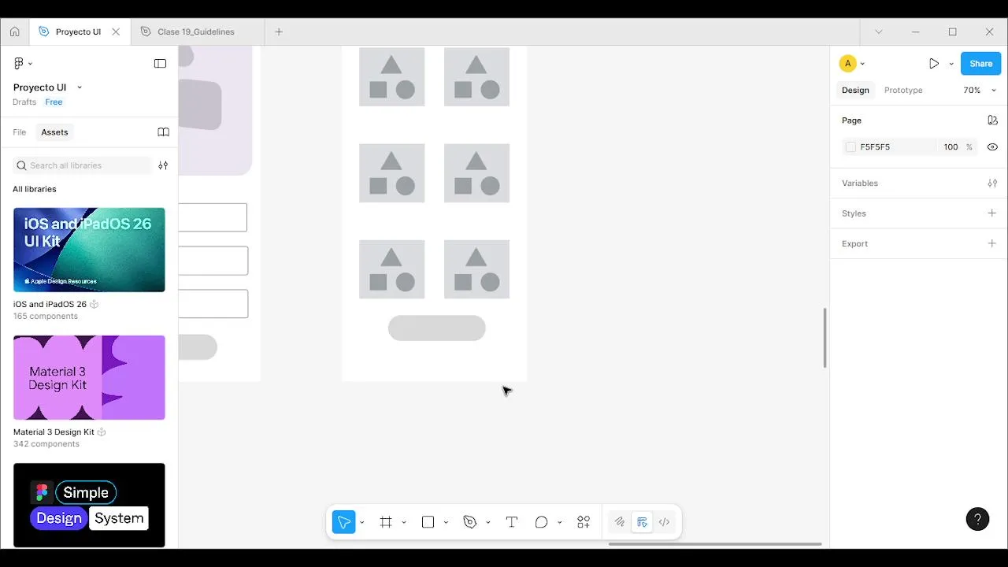
Task: Click the page background color swatch
Action: point(850,147)
